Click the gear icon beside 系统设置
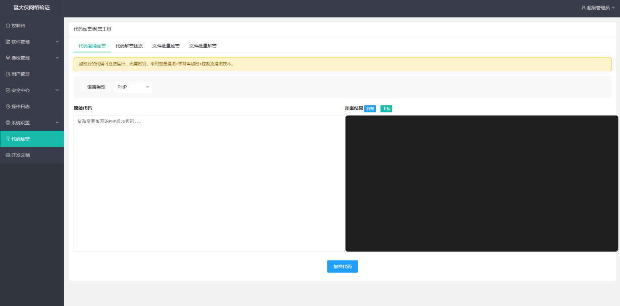 (x=8, y=123)
